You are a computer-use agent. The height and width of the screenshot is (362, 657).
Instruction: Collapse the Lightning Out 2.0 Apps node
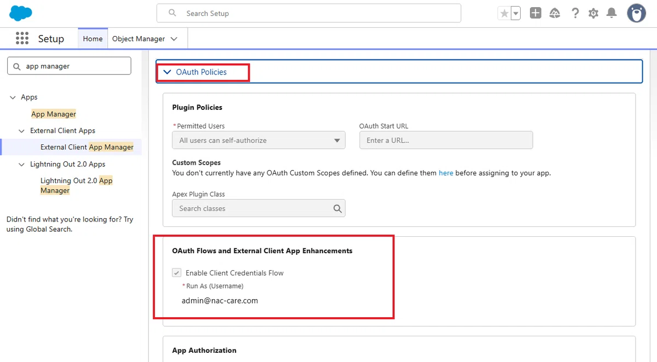tap(22, 164)
